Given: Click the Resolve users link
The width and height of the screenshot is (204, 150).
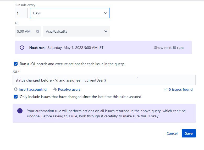Looking at the screenshot, I should (69, 89).
